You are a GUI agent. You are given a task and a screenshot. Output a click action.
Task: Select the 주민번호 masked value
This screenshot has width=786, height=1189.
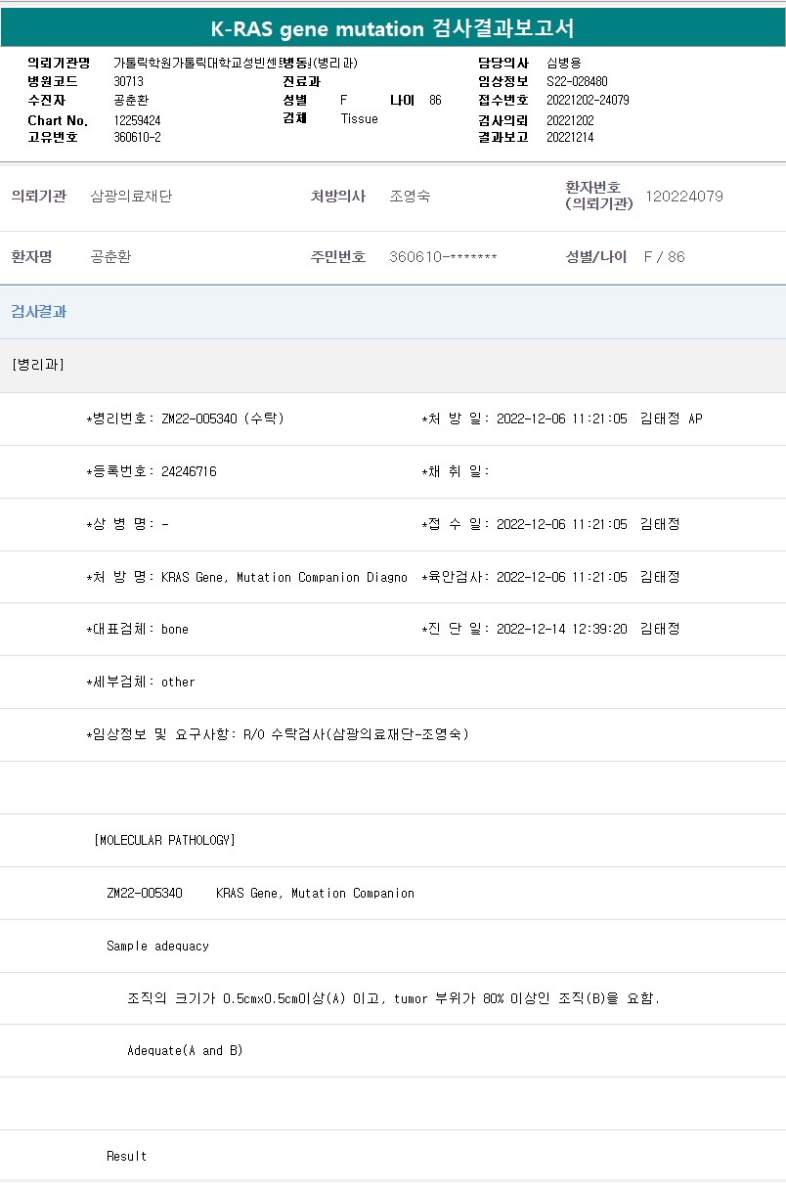pyautogui.click(x=443, y=257)
